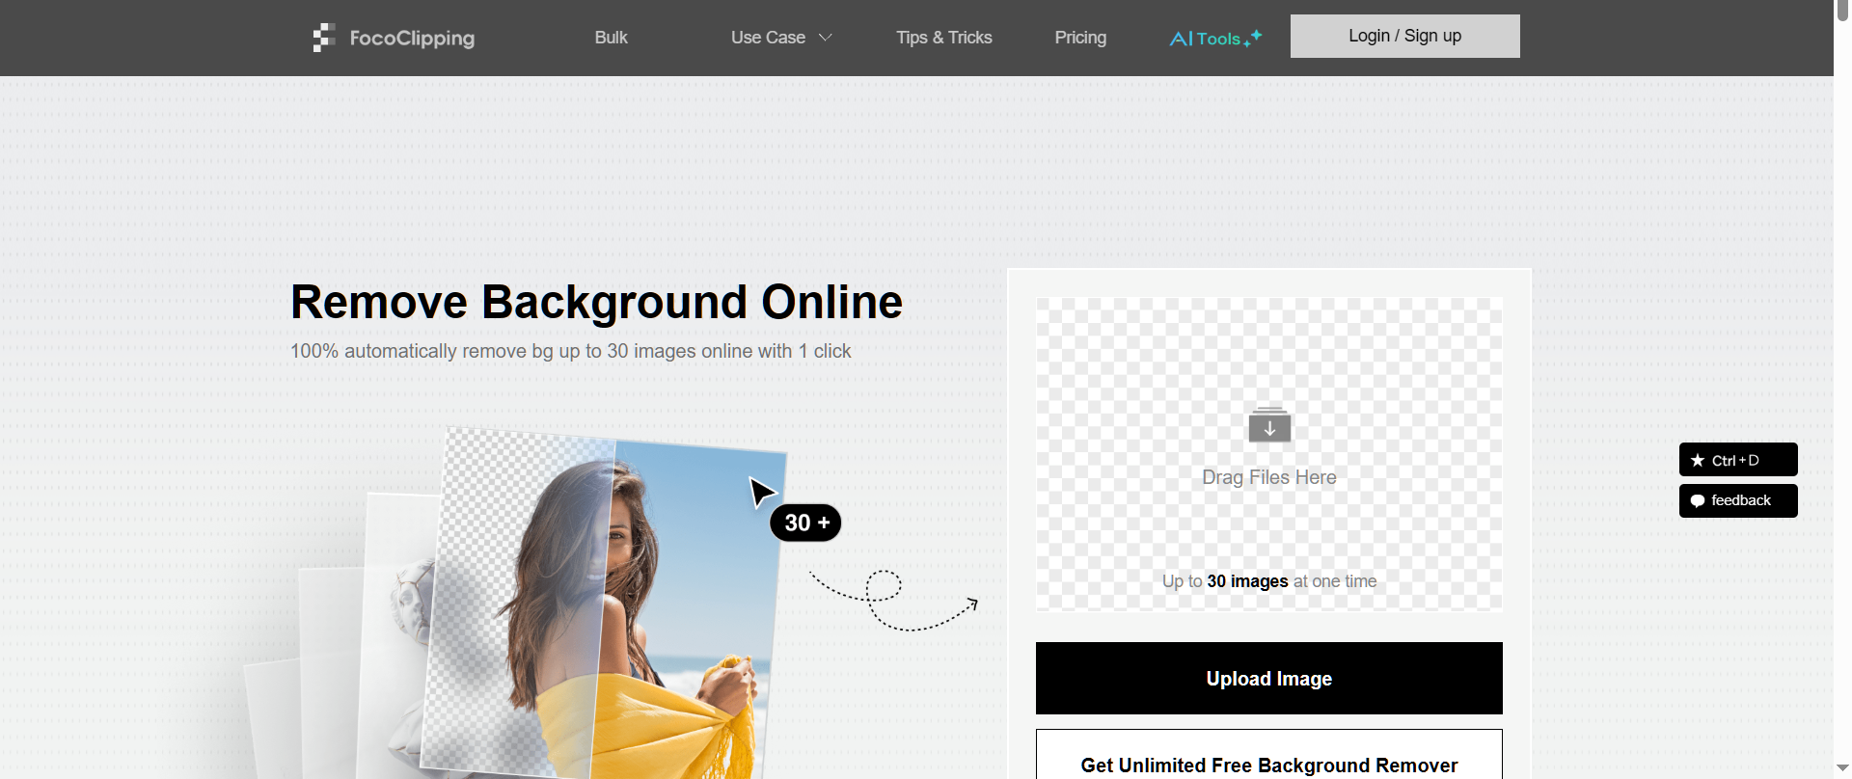The width and height of the screenshot is (1852, 779).
Task: Click the FocoClipping brand name text
Action: pyautogui.click(x=412, y=38)
